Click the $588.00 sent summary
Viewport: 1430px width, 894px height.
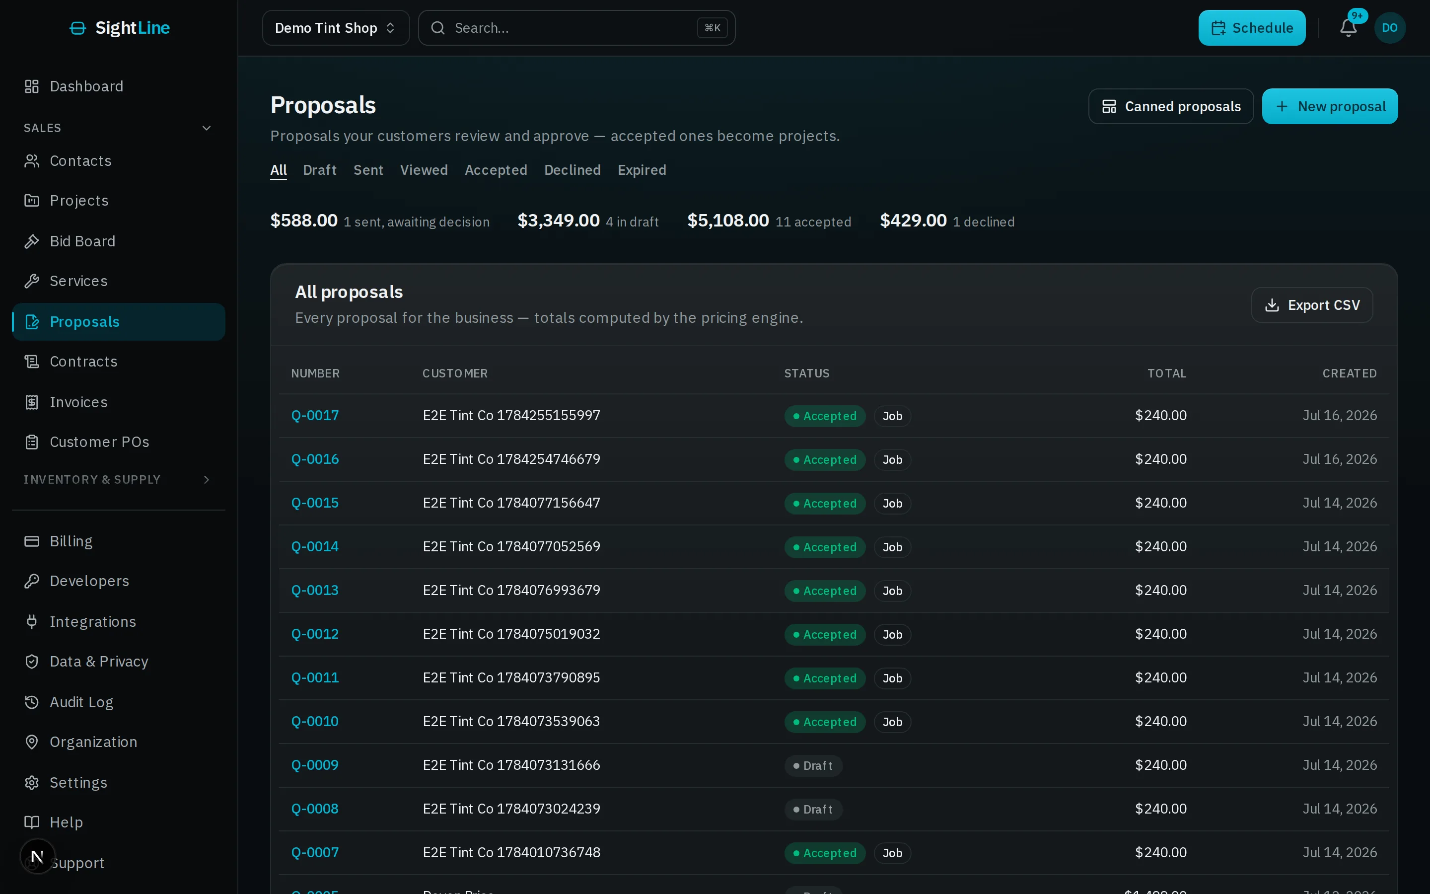380,221
